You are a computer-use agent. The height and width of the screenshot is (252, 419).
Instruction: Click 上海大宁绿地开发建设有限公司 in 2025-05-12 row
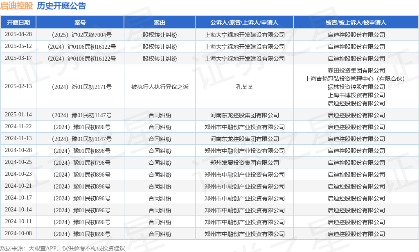click(x=244, y=47)
